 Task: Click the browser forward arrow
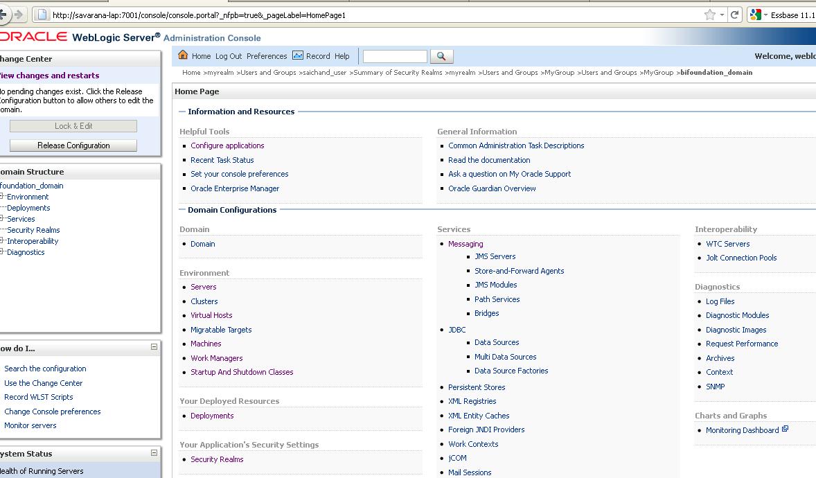(19, 15)
